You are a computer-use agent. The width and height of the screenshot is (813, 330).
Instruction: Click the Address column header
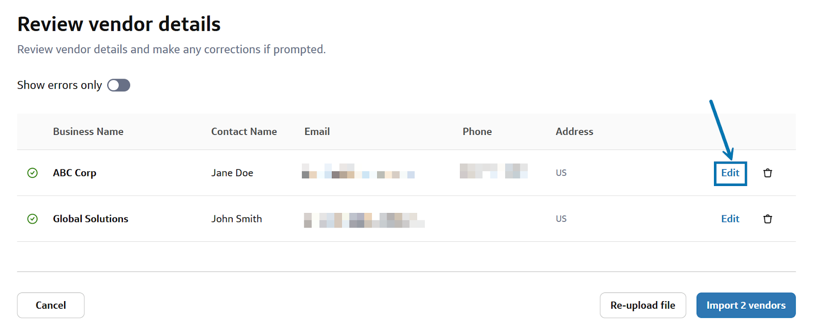click(574, 132)
